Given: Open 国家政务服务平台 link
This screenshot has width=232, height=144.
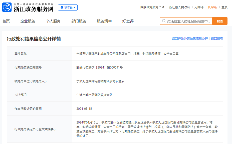Looking at the screenshot, I should 152,7.
